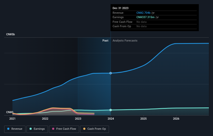Click the CN¥337.315m earnings value
The width and height of the screenshot is (213, 136).
pyautogui.click(x=146, y=17)
